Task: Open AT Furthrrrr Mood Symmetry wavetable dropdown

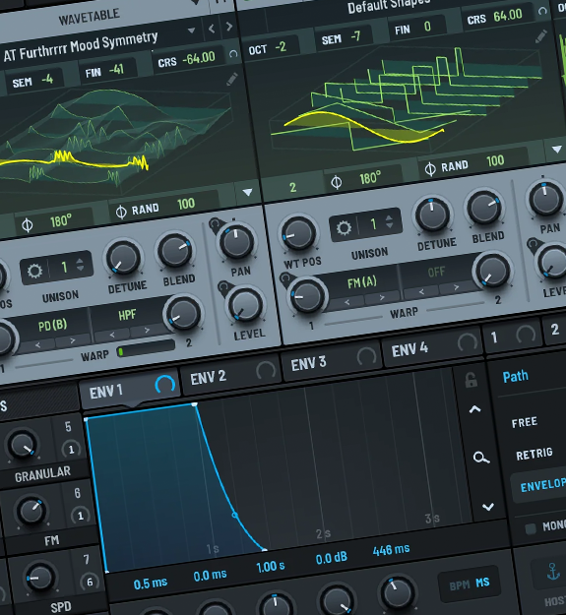Action: (x=191, y=31)
